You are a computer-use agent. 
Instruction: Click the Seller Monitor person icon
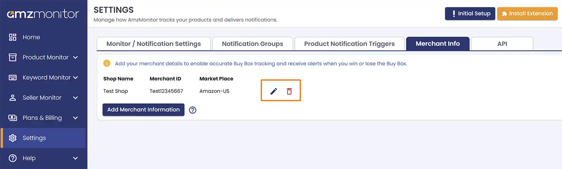pyautogui.click(x=13, y=97)
